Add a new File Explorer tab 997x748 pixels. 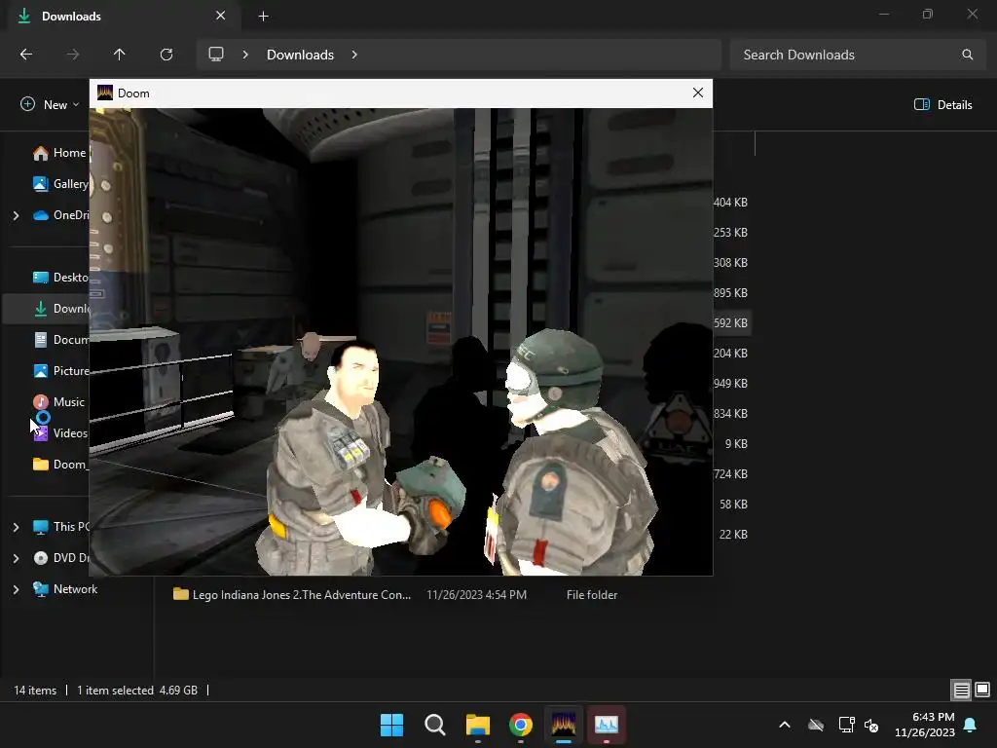[x=263, y=17]
